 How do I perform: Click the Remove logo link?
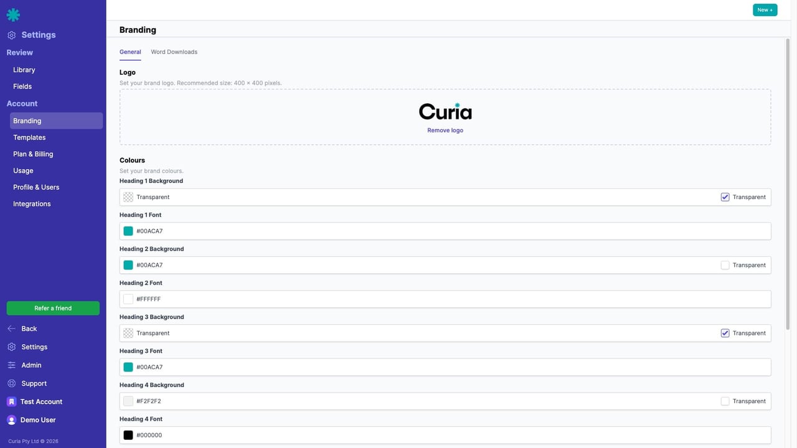pyautogui.click(x=445, y=131)
